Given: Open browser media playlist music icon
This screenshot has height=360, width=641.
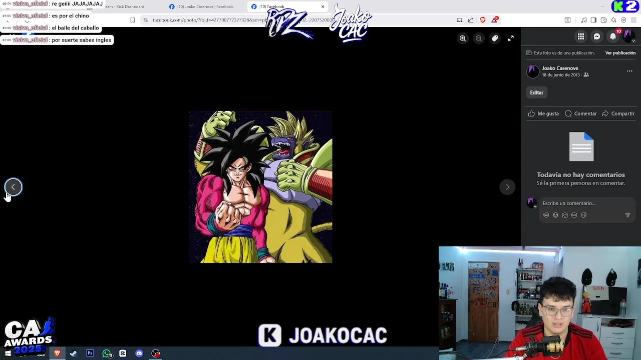Looking at the screenshot, I should (x=583, y=20).
